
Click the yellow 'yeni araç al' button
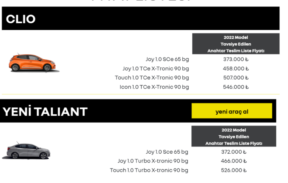pos(232,111)
